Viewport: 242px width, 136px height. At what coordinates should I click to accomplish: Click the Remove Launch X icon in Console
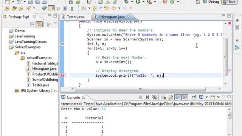(147, 97)
